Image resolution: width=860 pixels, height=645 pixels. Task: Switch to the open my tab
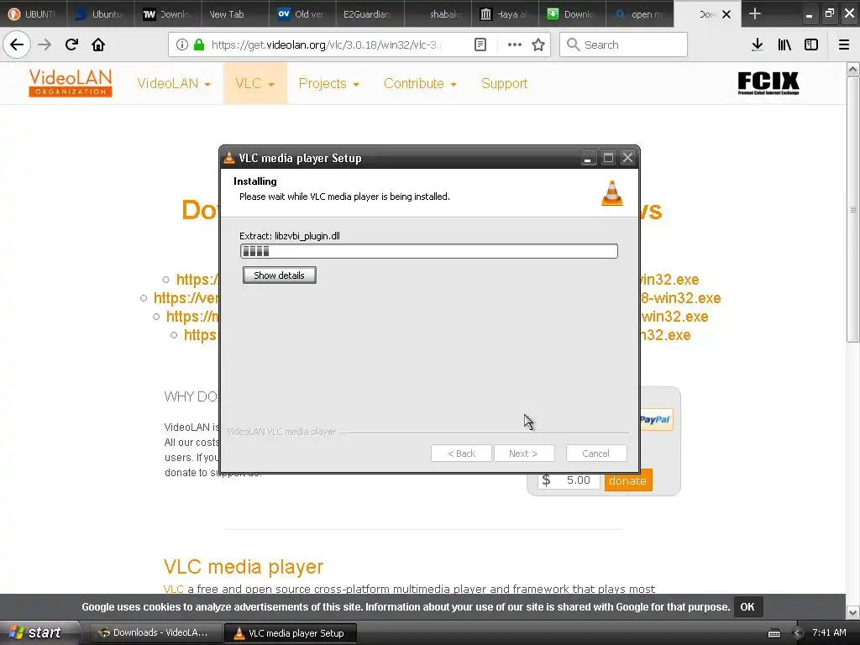pos(639,13)
